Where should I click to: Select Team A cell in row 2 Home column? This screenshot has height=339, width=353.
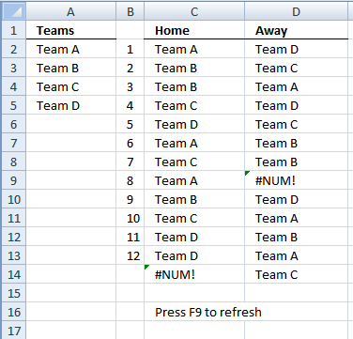point(194,49)
